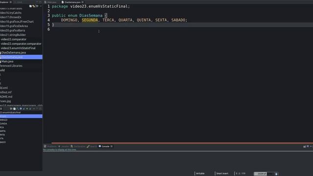The width and height of the screenshot is (313, 176).
Task: Click cursor position status field
Action: [241, 174]
